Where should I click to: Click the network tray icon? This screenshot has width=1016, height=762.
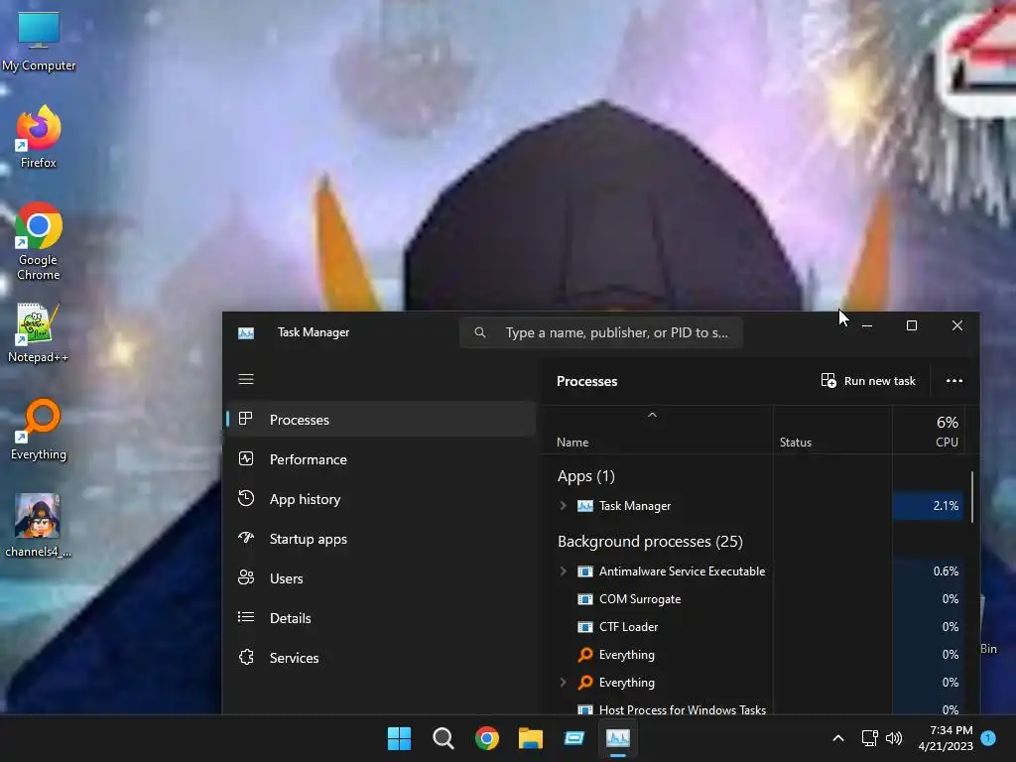[x=869, y=738]
